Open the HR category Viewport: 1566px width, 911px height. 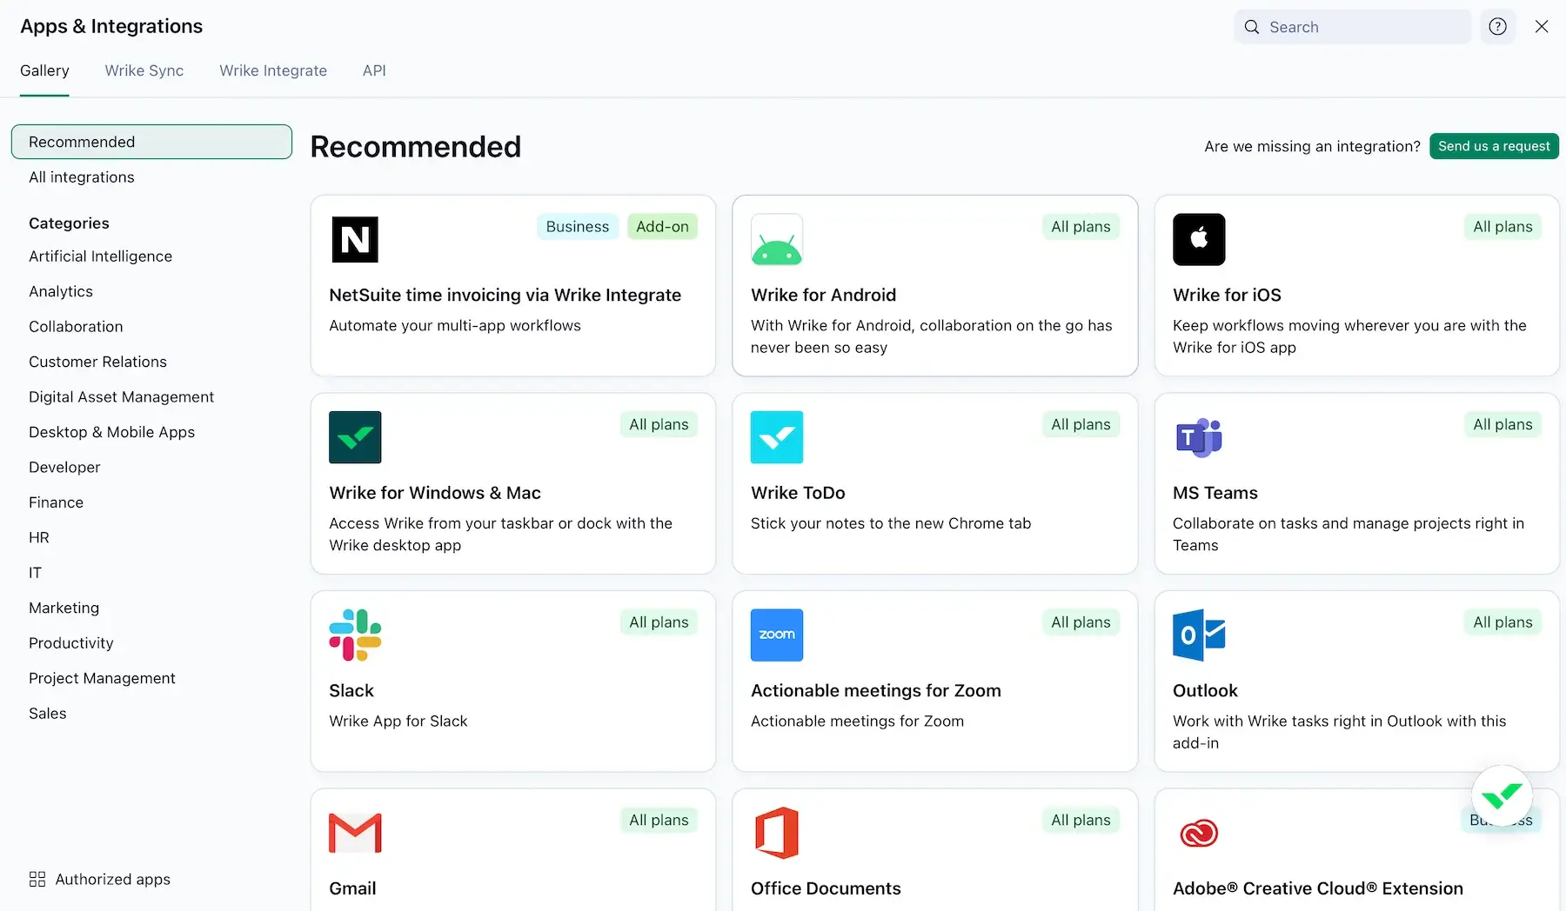pos(39,538)
